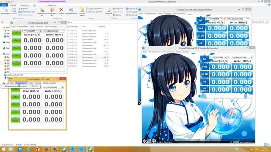Switch to the Вид tab in Explorer ribbon
Screen dimensions: 271x152
[34, 5]
